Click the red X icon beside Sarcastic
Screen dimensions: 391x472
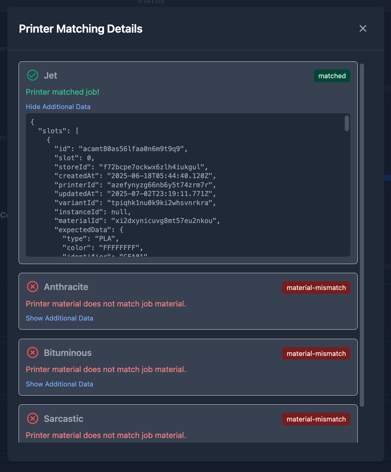[33, 418]
